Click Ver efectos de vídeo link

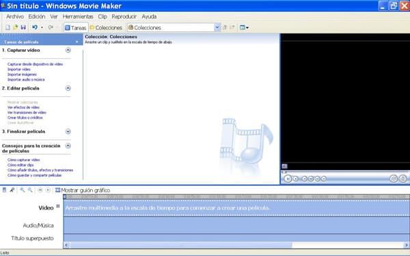pos(23,107)
